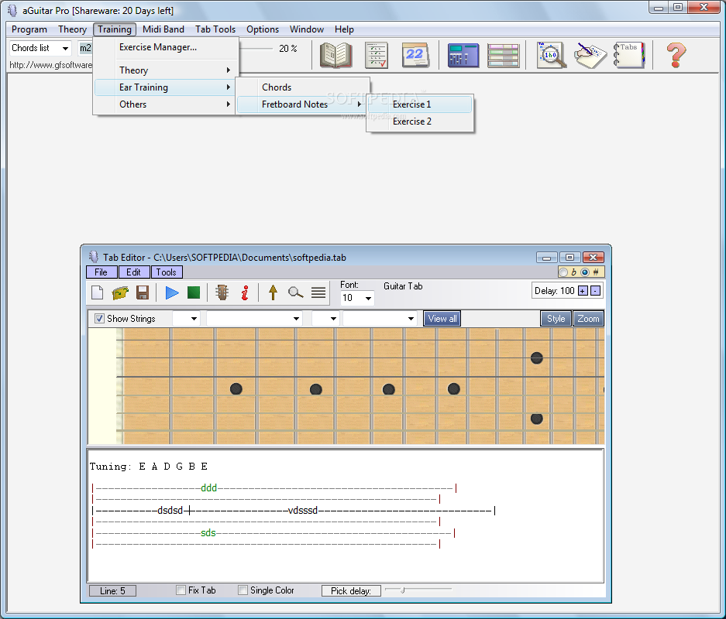Click the red question mark help icon
This screenshot has width=726, height=619.
(676, 55)
